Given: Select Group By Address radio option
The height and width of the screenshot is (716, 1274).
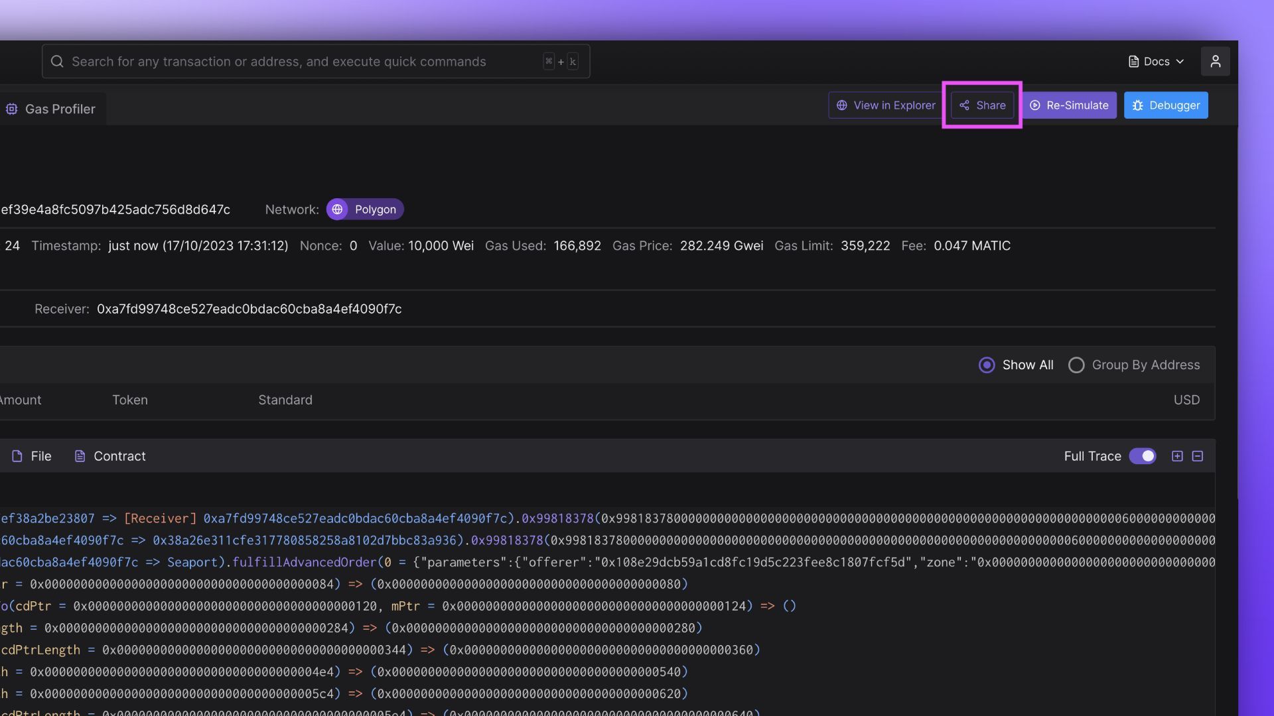Looking at the screenshot, I should click(x=1076, y=365).
